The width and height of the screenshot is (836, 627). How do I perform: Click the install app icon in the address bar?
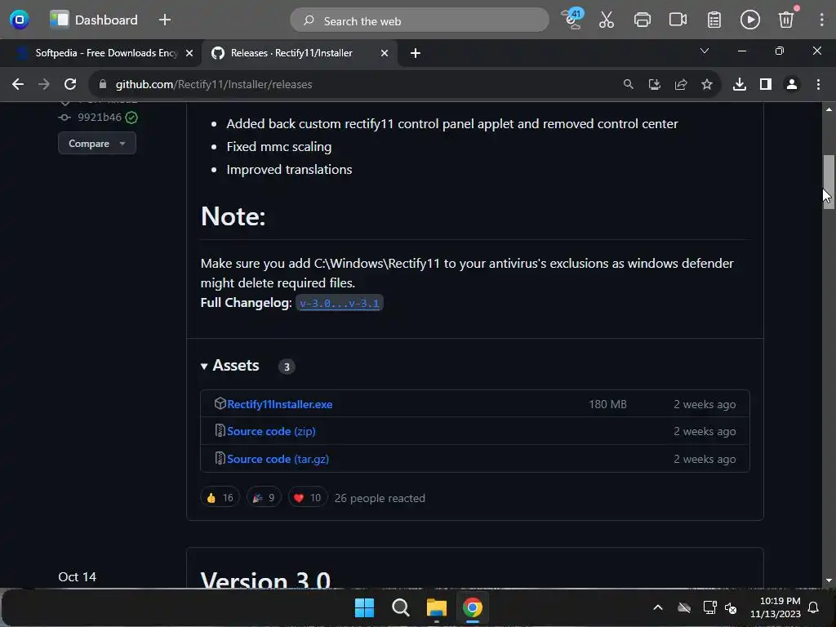click(x=654, y=84)
